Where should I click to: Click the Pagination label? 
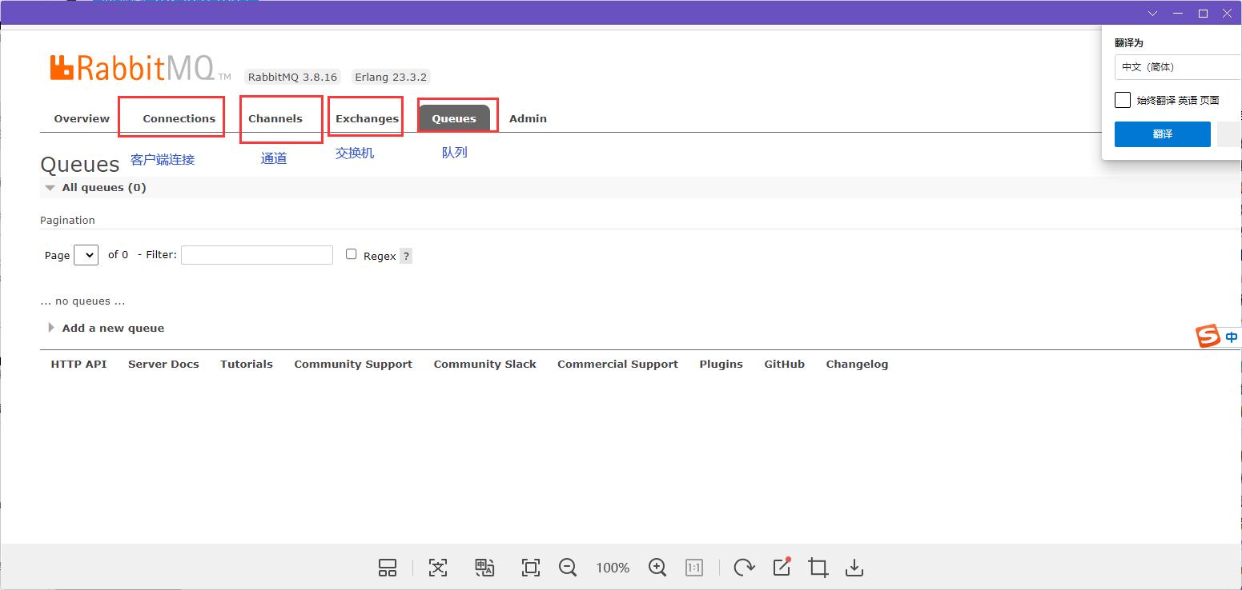point(67,220)
